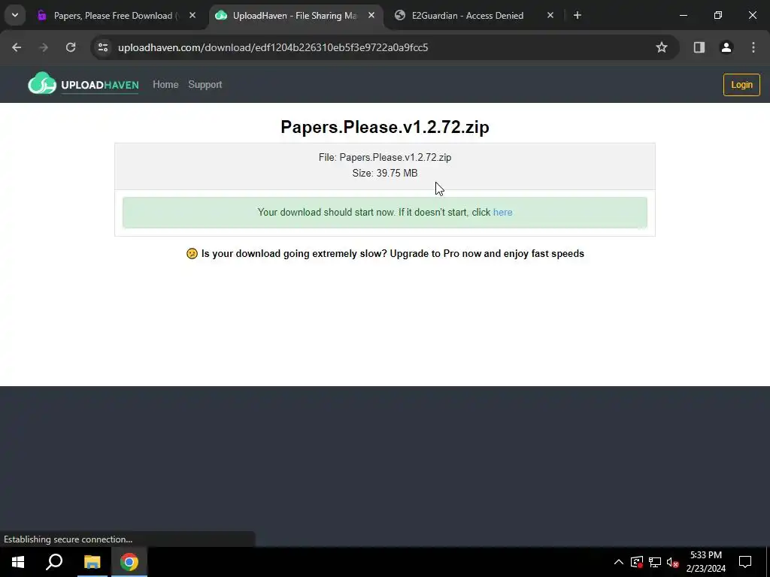Focus the uploadhaven.com address bar URL
This screenshot has height=577, width=770.
pyautogui.click(x=273, y=47)
